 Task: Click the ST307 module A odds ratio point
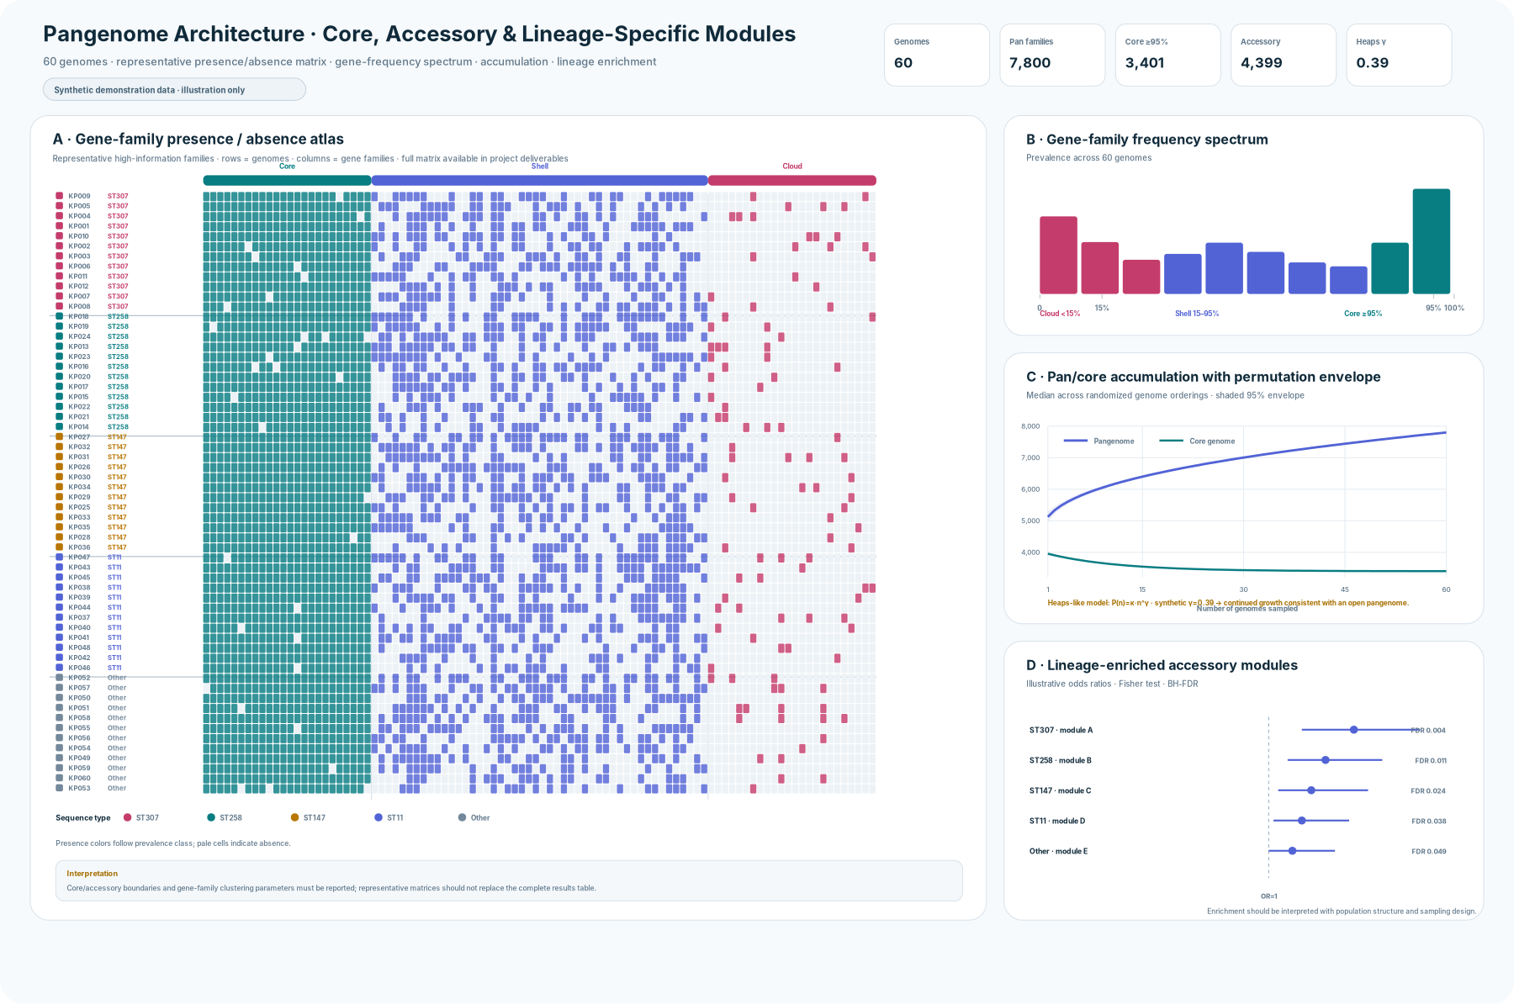(1353, 730)
